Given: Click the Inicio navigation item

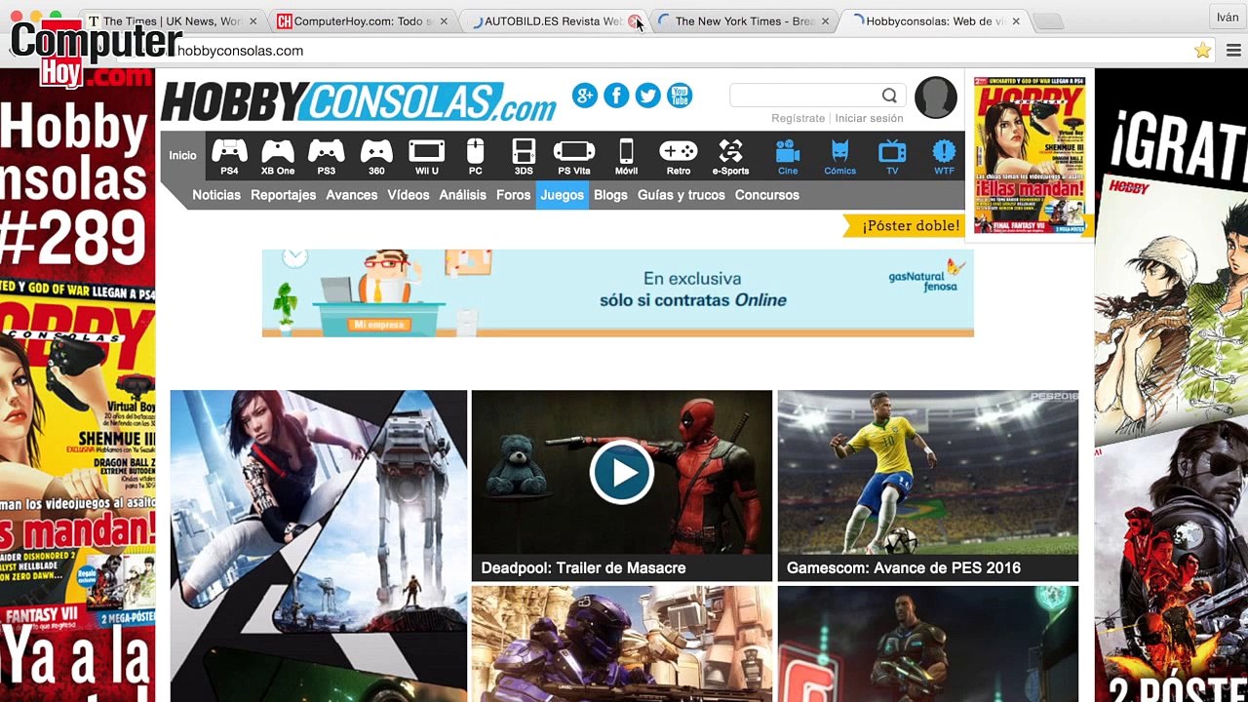Looking at the screenshot, I should tap(182, 155).
